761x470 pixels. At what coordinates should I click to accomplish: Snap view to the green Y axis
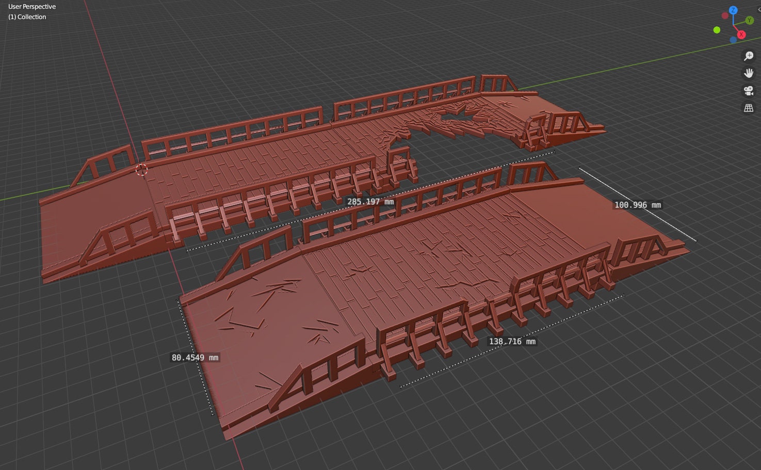(x=749, y=21)
